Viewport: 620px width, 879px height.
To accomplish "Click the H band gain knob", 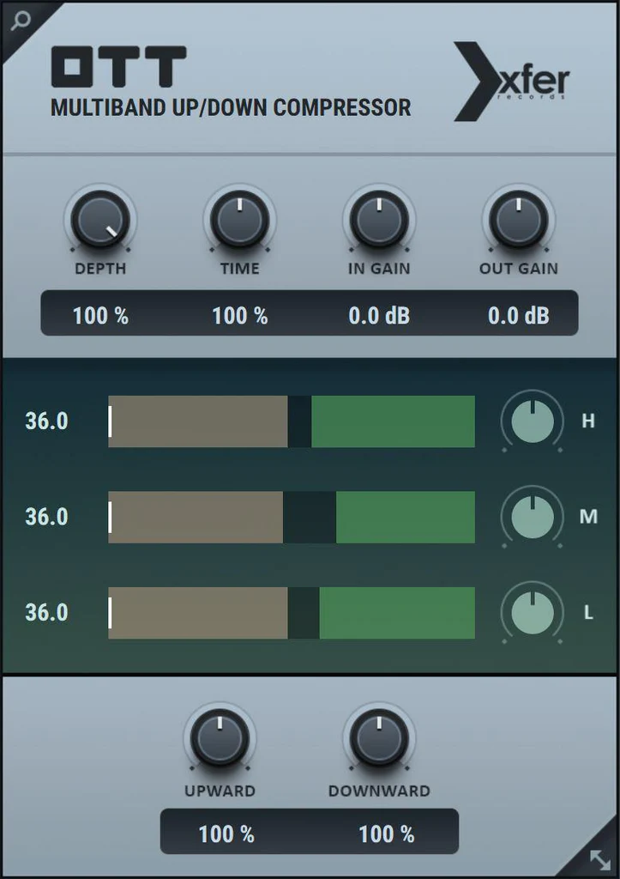I will point(533,421).
